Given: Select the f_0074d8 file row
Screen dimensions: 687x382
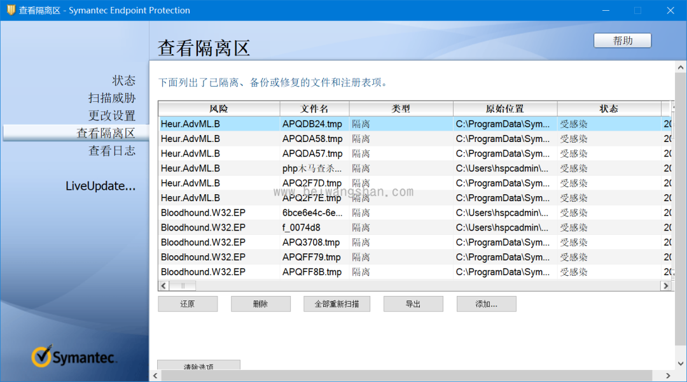Looking at the screenshot, I should pyautogui.click(x=414, y=228).
